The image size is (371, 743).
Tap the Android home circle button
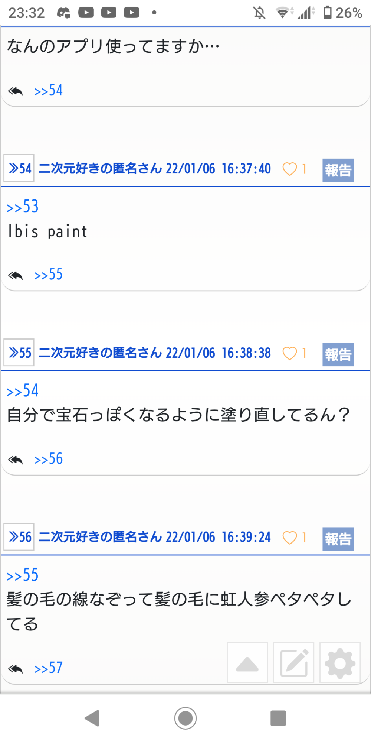(185, 718)
